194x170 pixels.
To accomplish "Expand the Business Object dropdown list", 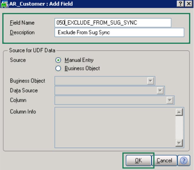I will (x=150, y=81).
